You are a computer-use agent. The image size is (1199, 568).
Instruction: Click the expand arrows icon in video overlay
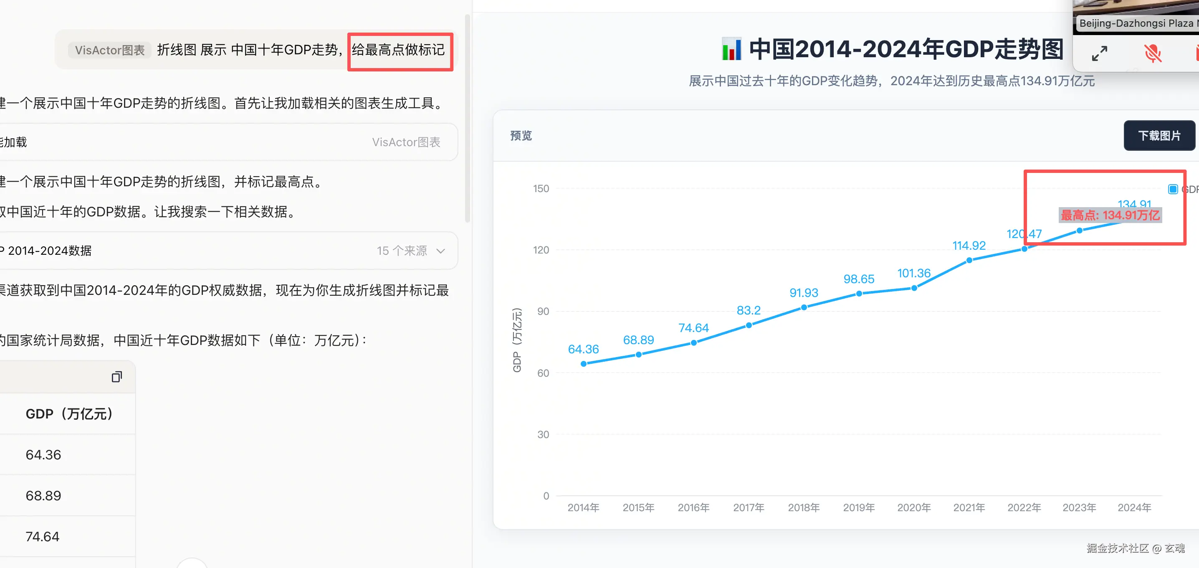(1099, 53)
